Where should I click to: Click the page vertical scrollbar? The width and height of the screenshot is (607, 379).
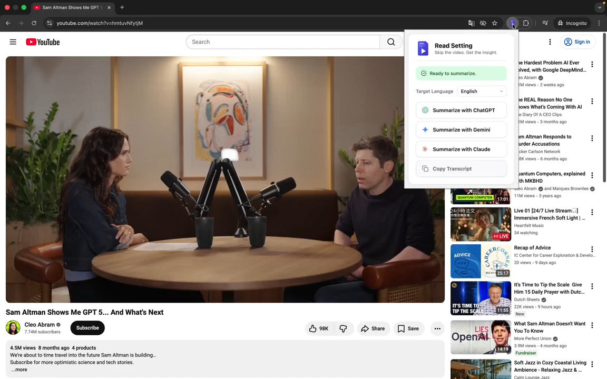pyautogui.click(x=604, y=108)
